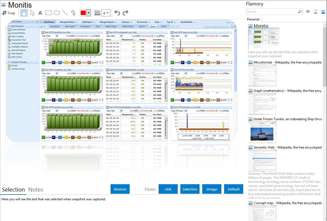Take a snapshot with camera icon
The width and height of the screenshot is (327, 221).
tap(308, 12)
